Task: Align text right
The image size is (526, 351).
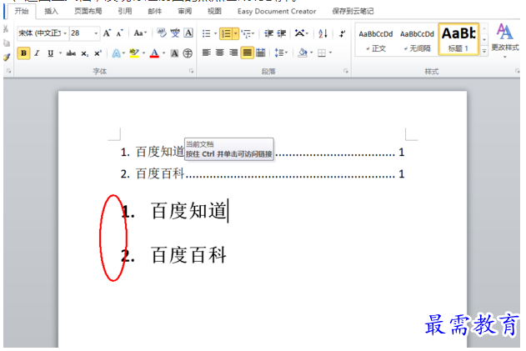Action: 233,53
